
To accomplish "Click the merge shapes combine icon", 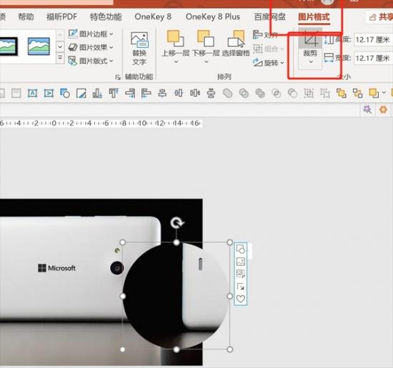I will coord(244,93).
